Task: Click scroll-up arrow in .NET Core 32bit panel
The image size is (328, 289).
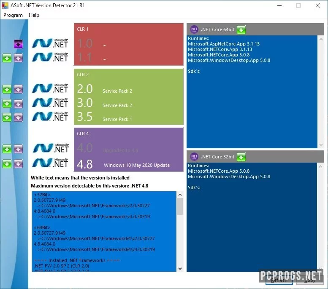Action: (x=321, y=166)
